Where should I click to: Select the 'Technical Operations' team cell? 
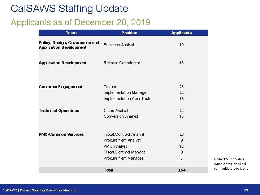click(x=59, y=110)
